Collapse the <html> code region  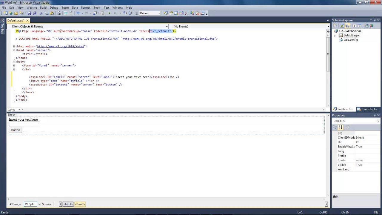pos(14,46)
